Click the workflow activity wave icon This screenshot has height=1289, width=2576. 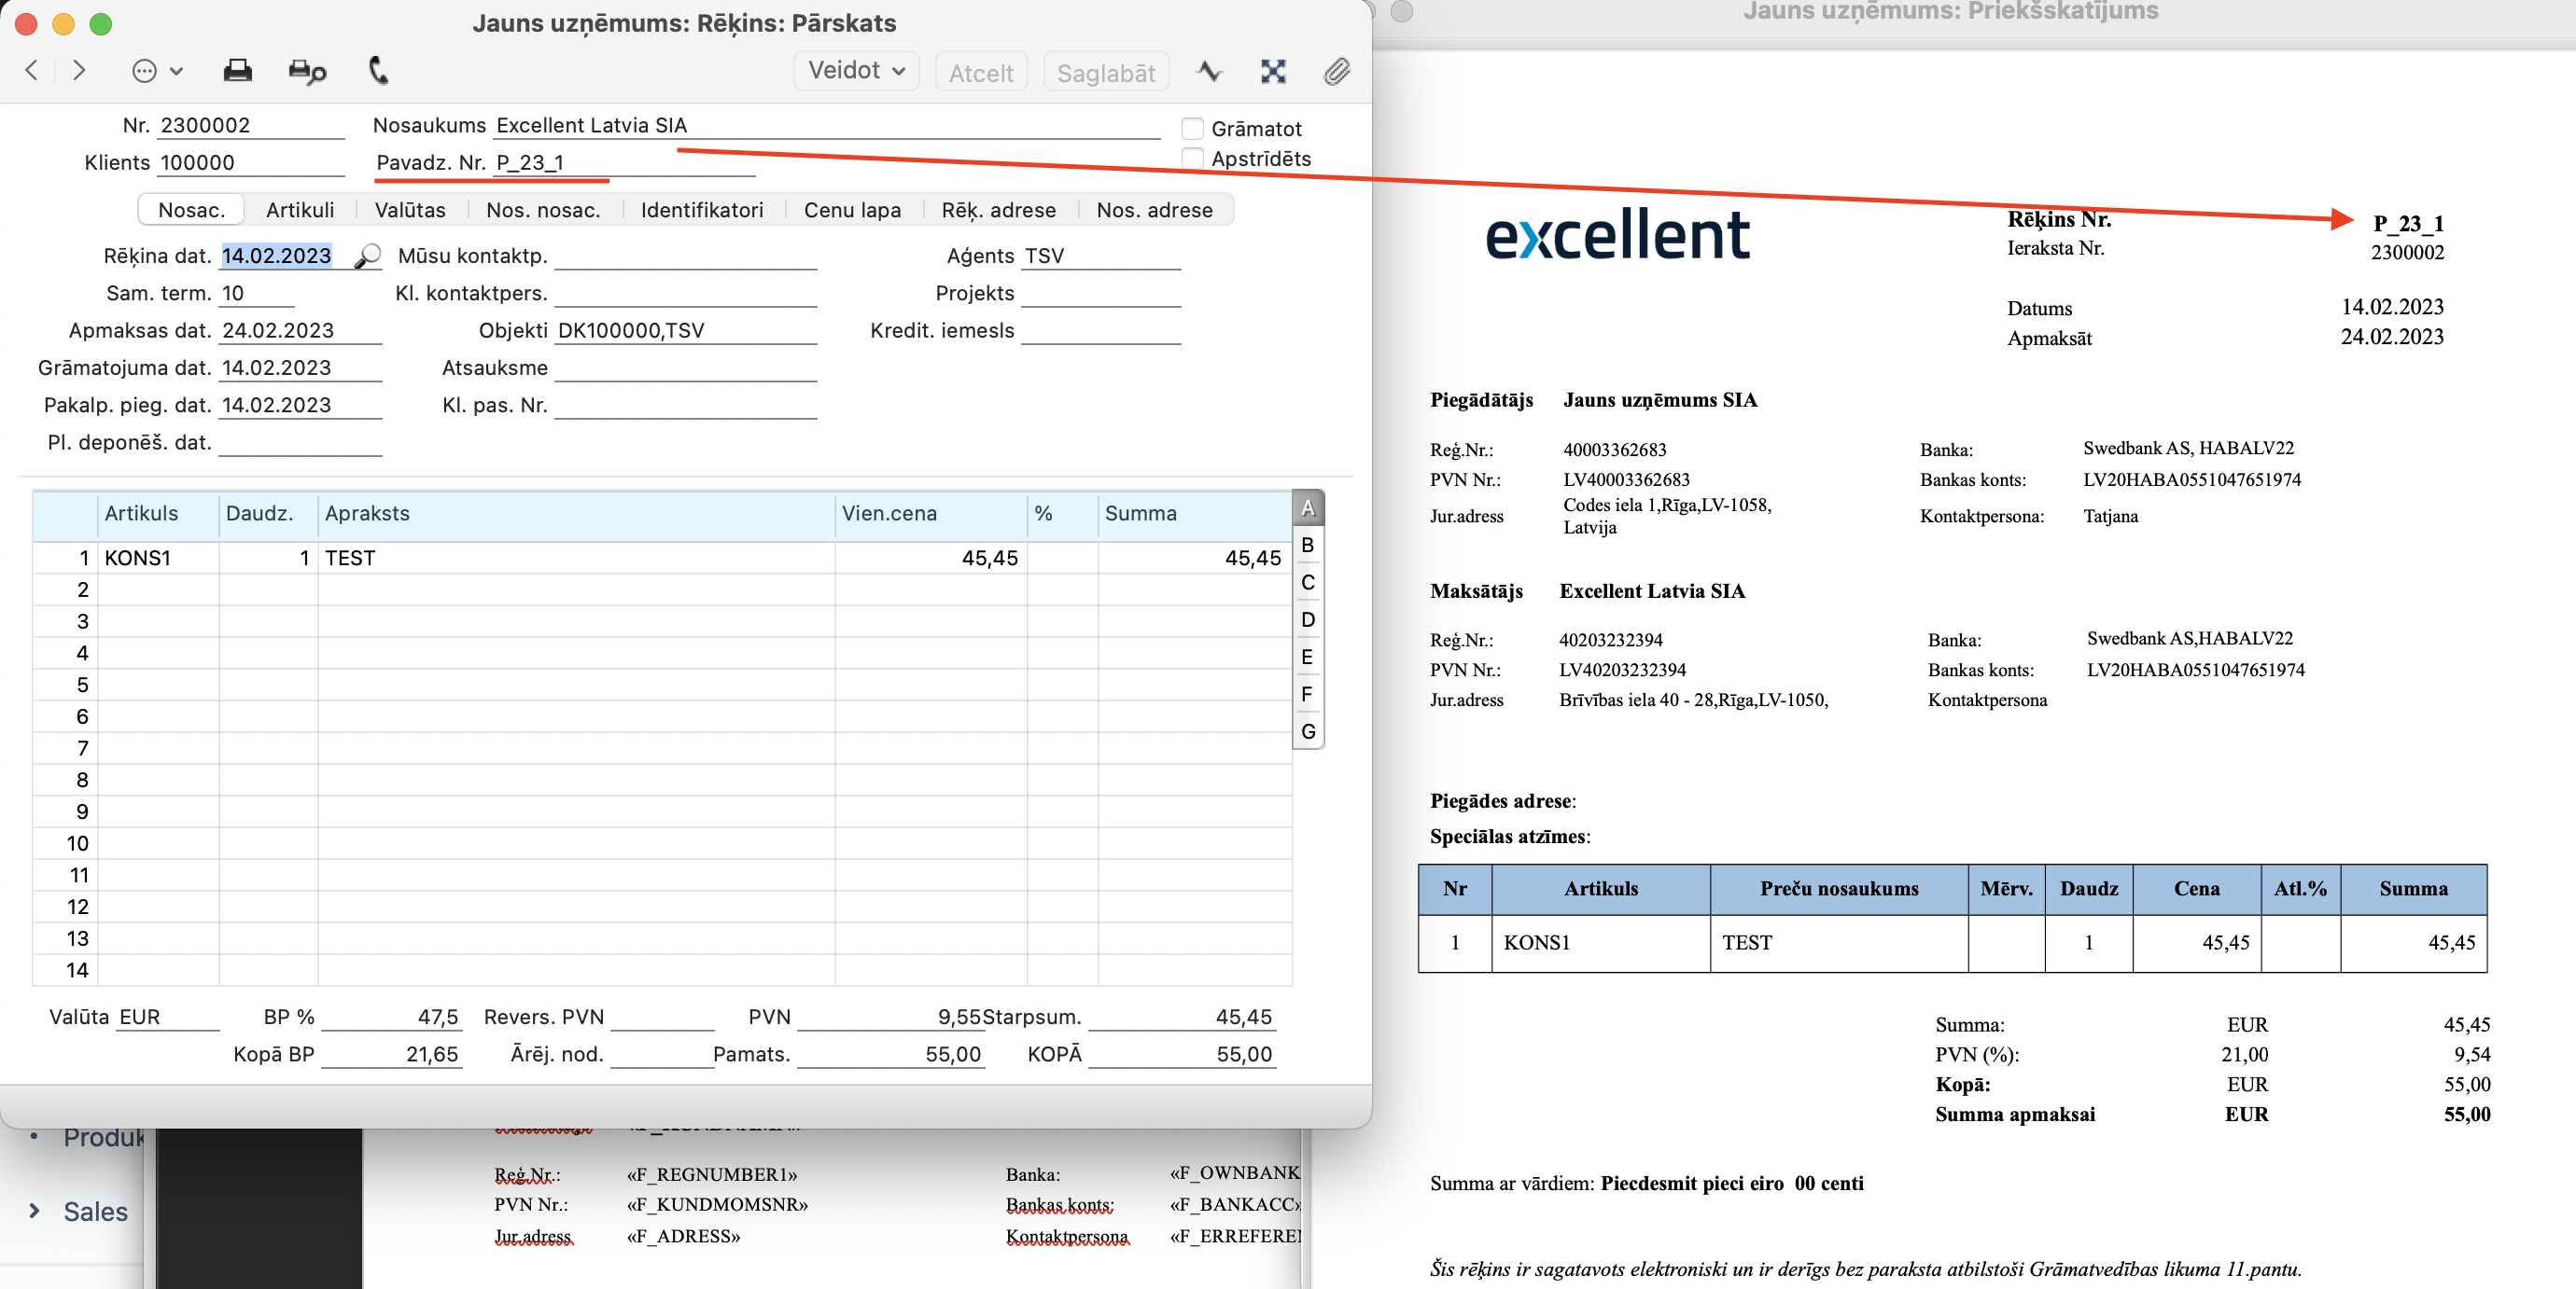tap(1209, 71)
